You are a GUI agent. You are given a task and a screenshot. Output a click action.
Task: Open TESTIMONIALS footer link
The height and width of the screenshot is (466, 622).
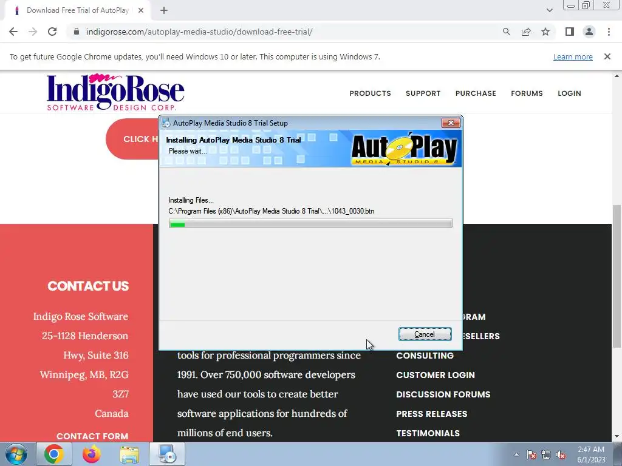tap(428, 433)
